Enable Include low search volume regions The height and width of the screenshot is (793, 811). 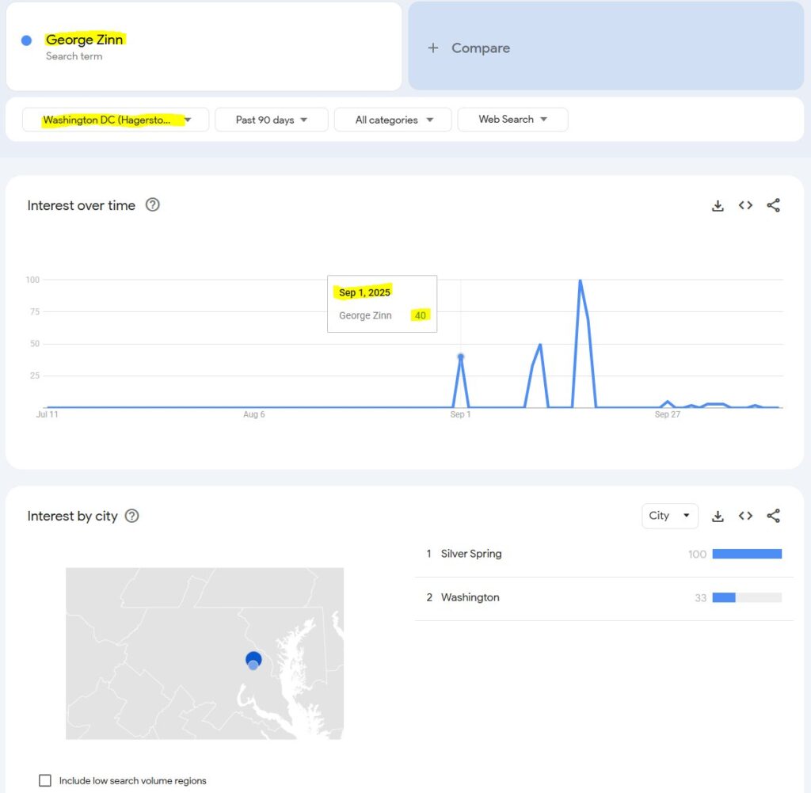45,780
